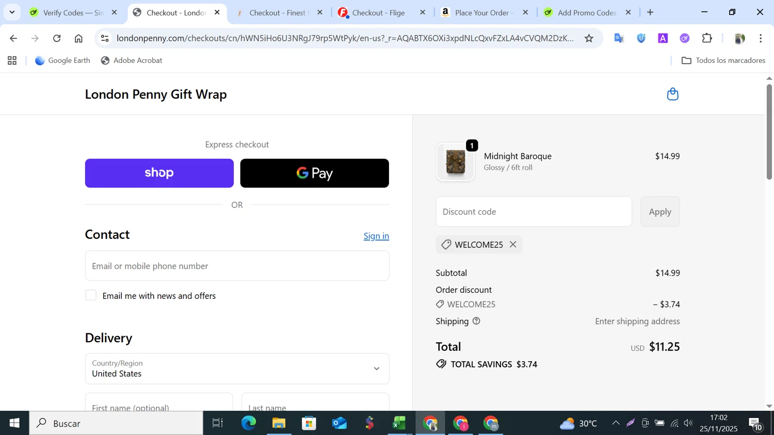
Task: Open Chrome profile avatar
Action: [x=739, y=38]
